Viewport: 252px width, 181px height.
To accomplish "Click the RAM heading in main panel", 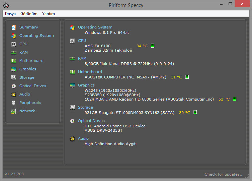I will point(82,58).
